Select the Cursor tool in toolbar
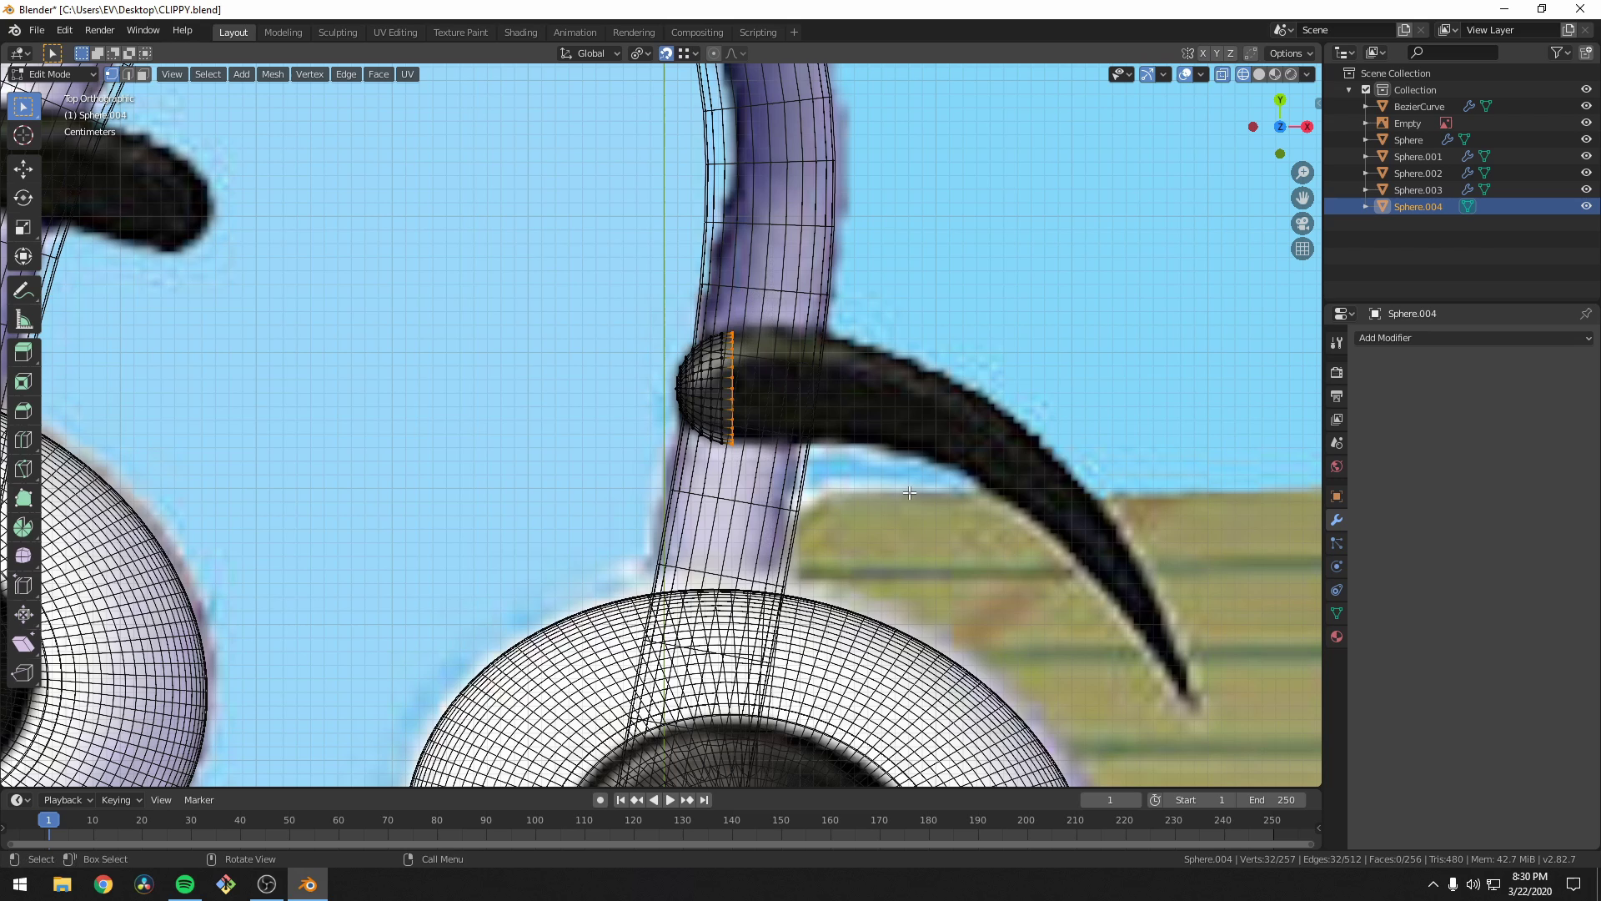Image resolution: width=1601 pixels, height=901 pixels. click(x=23, y=135)
